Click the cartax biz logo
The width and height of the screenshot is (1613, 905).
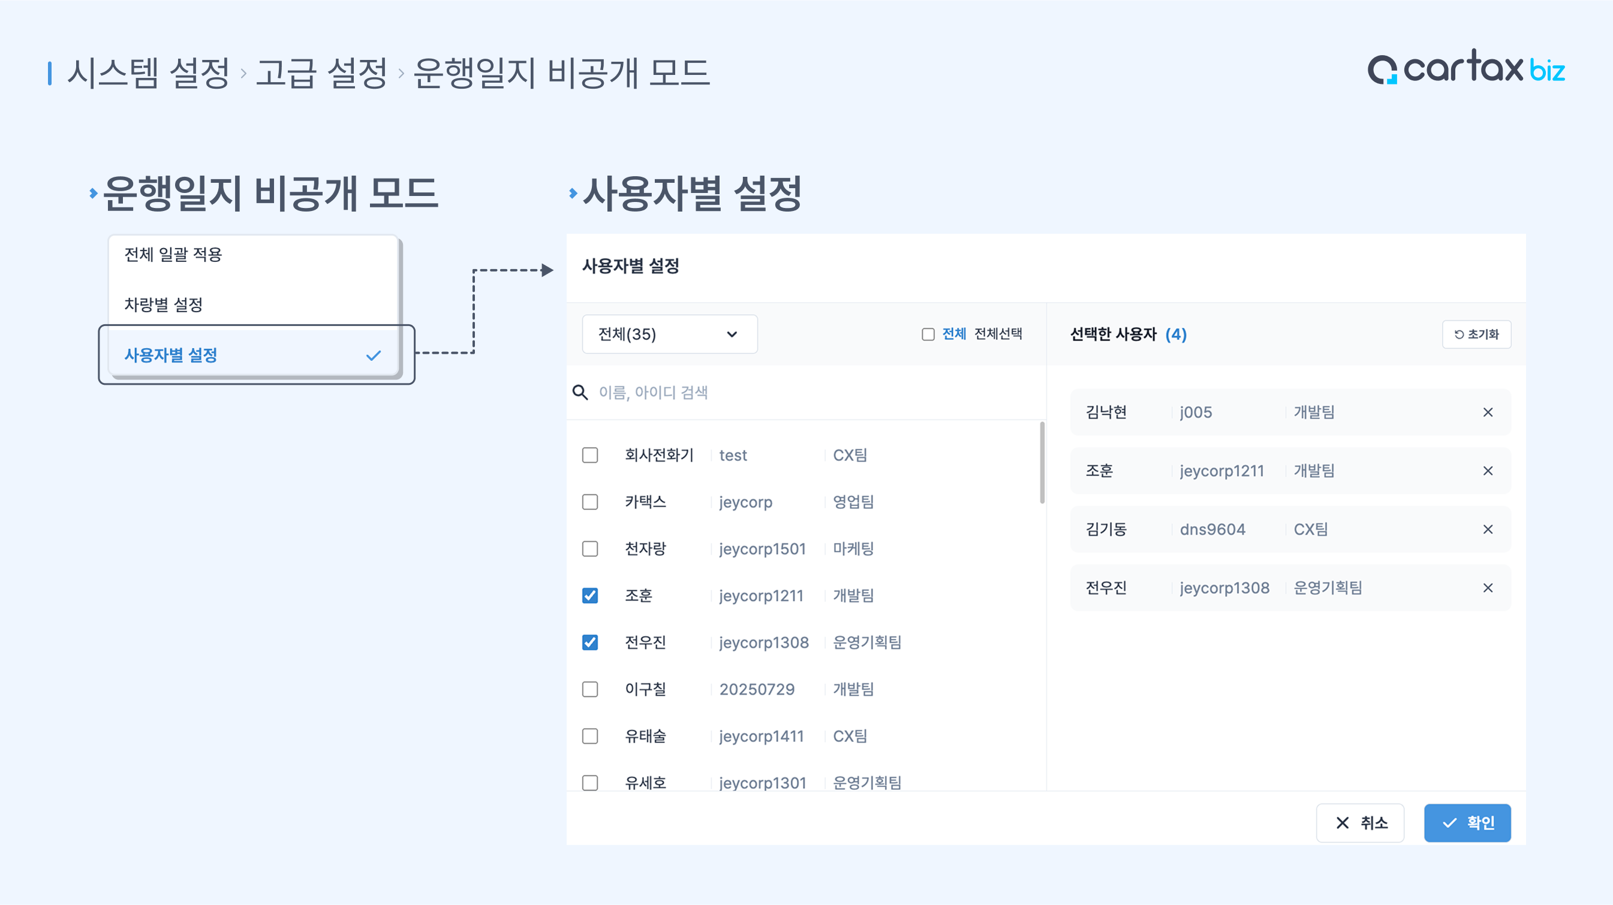pos(1465,68)
